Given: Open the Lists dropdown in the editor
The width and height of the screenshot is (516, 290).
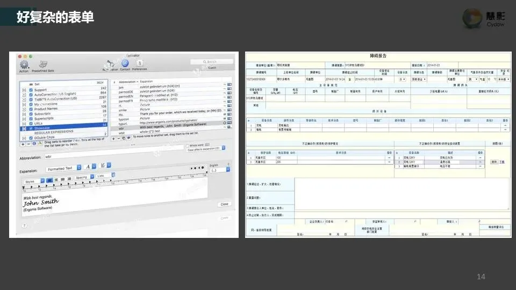Looking at the screenshot, I should (x=105, y=175).
